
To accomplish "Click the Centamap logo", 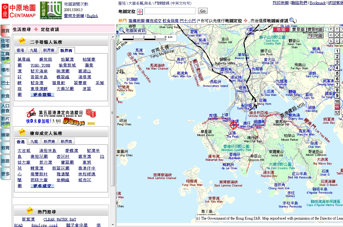I will [x=19, y=11].
